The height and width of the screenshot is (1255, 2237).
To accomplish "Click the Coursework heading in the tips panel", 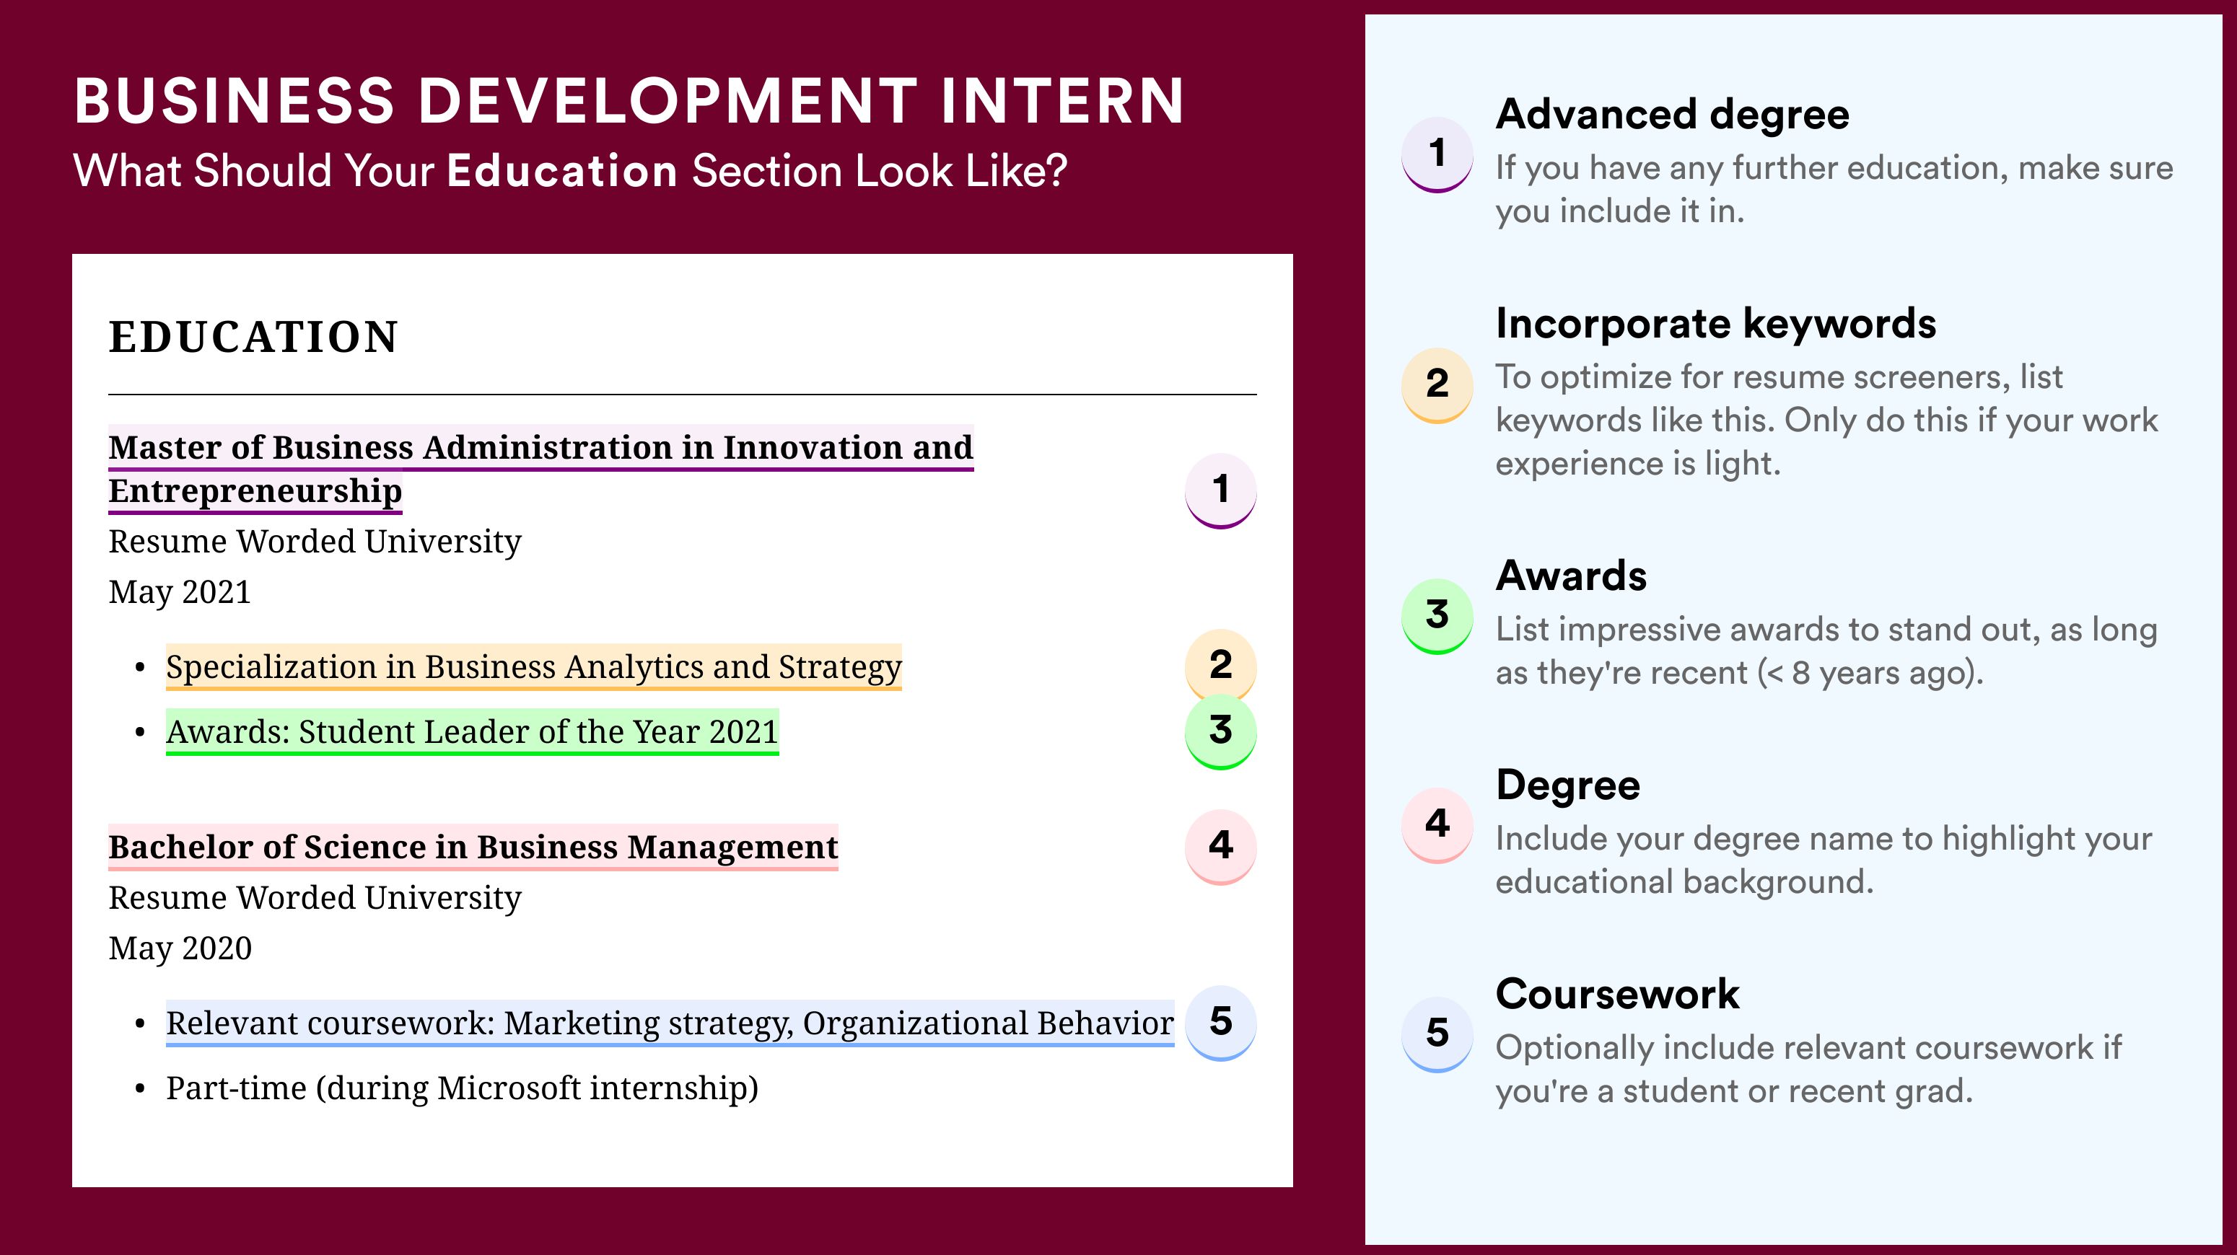I will point(1618,994).
